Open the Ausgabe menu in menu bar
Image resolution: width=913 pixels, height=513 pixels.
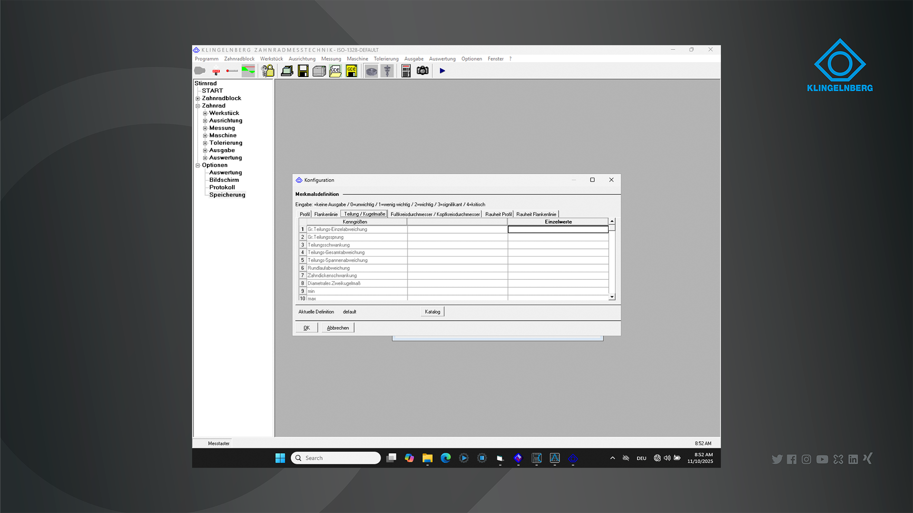point(414,59)
